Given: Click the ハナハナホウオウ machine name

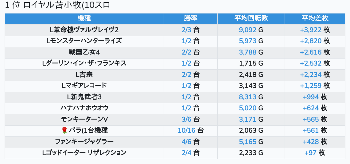Looking at the screenshot, I should tap(84, 108).
